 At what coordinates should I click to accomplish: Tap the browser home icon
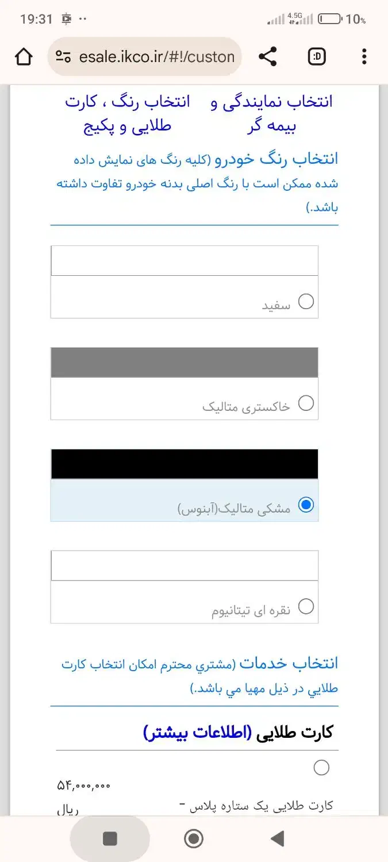tap(24, 57)
